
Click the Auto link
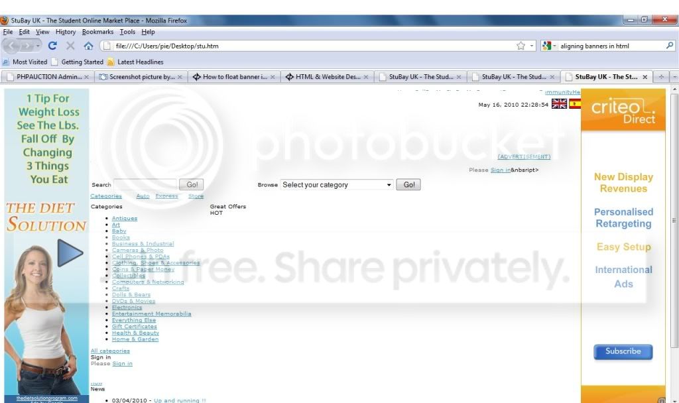pos(143,196)
